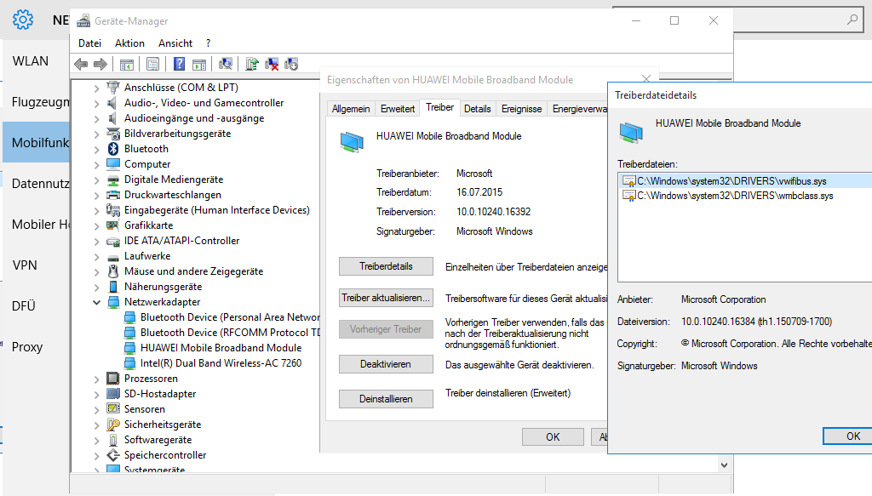Expand the Prozessoren node
The image size is (872, 496).
click(x=96, y=379)
